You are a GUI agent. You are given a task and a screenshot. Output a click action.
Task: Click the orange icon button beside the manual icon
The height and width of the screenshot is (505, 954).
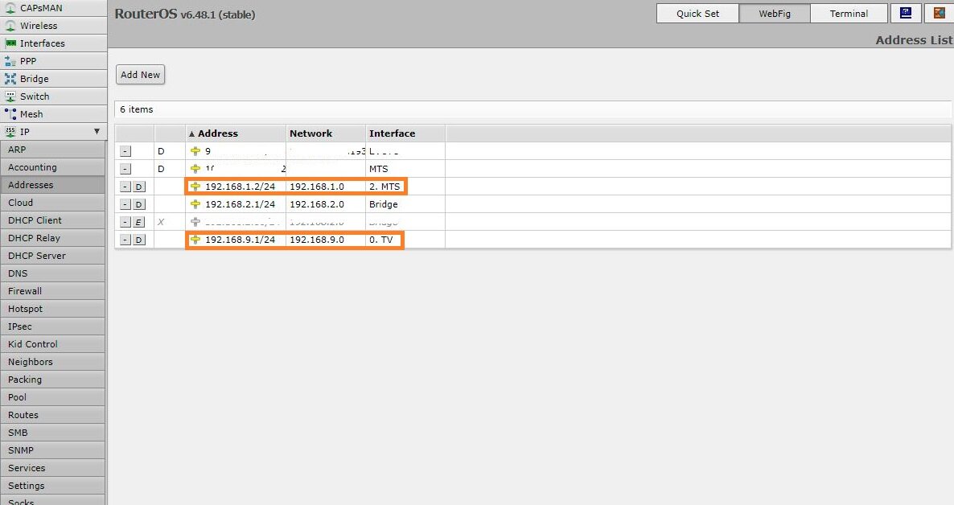tap(939, 13)
